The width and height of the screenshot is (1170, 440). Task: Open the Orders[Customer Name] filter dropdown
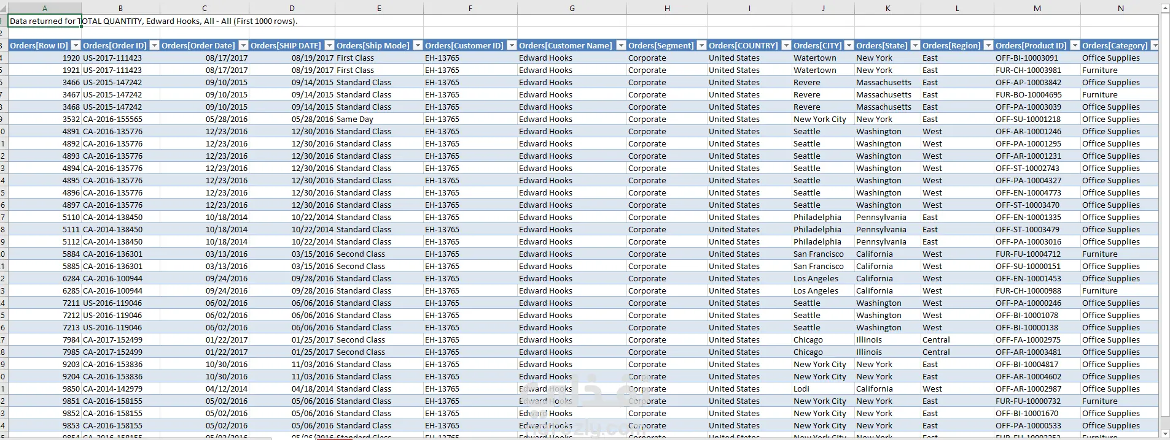point(621,45)
